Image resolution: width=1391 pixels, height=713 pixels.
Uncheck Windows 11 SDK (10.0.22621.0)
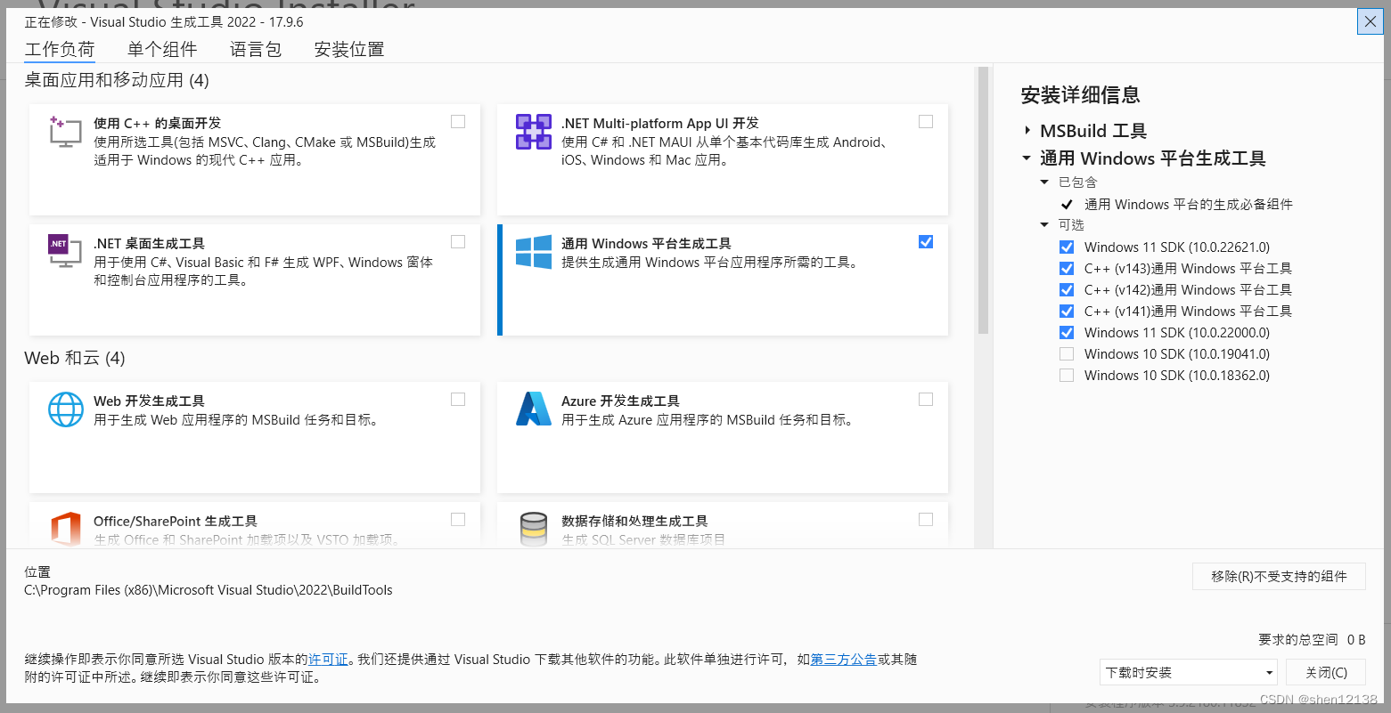pyautogui.click(x=1067, y=247)
